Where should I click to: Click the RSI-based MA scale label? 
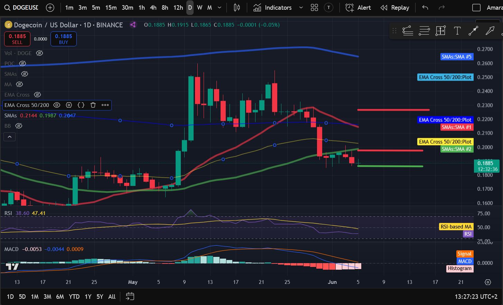pos(456,227)
